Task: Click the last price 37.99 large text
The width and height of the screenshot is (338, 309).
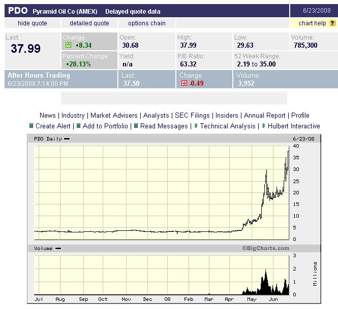Action: click(x=25, y=48)
